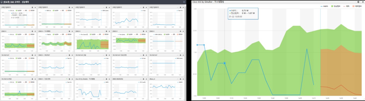Open settings gear of Alteon_v3 widget
Viewport: 365px width, 101px height.
pyautogui.click(x=180, y=79)
